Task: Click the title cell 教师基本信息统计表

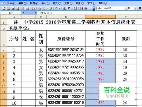Action: tap(72, 22)
